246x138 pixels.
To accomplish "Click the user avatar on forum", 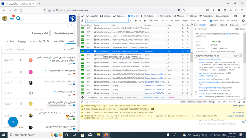I will (x=5, y=18).
